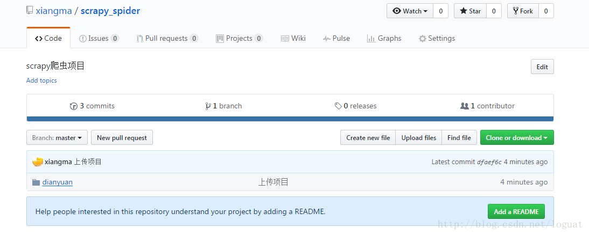The image size is (589, 235).
Task: Open the latest commit hash dfaef6c
Action: [x=489, y=162]
